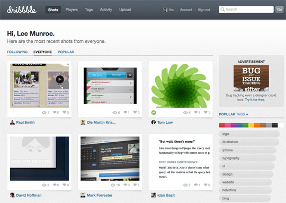
Task: Click the Sign out link
Action: pyautogui.click(x=204, y=10)
